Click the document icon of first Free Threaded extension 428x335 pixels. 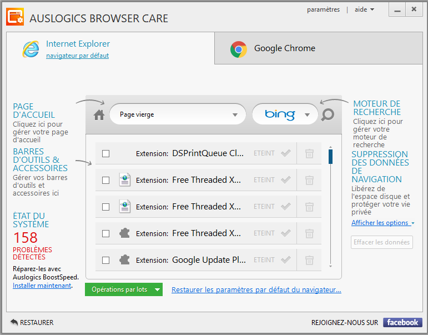125,180
